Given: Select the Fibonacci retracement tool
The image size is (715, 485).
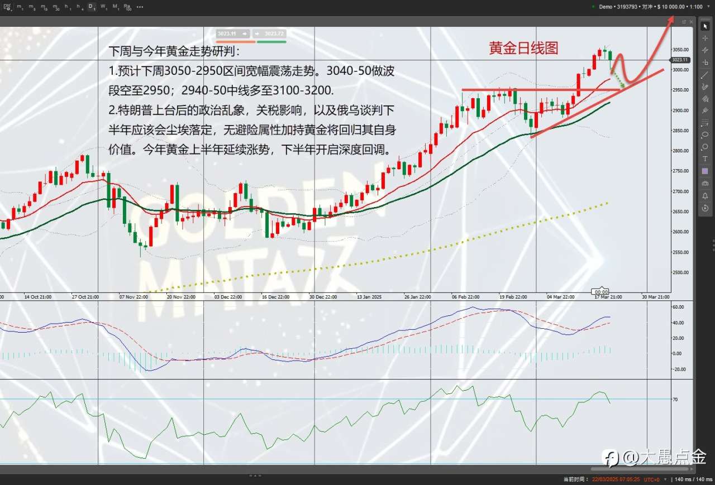Looking at the screenshot, I should pos(705,123).
